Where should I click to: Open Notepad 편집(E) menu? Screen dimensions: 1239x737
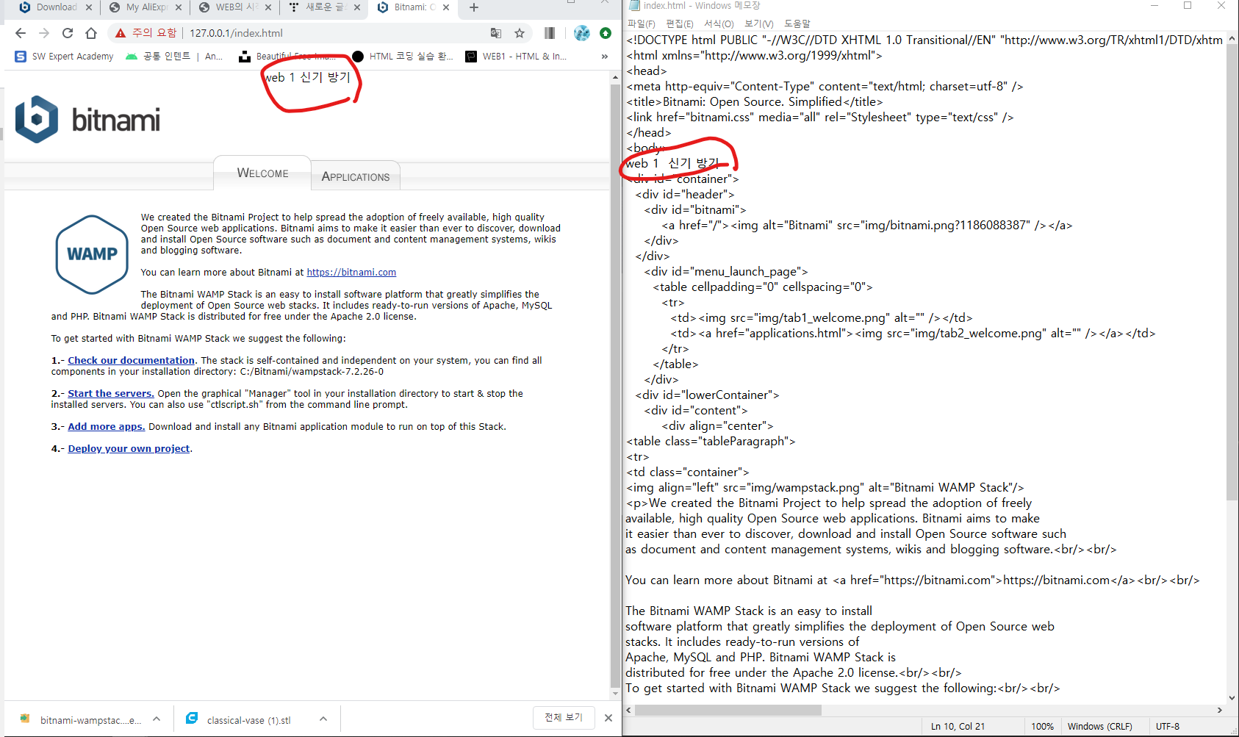[679, 24]
